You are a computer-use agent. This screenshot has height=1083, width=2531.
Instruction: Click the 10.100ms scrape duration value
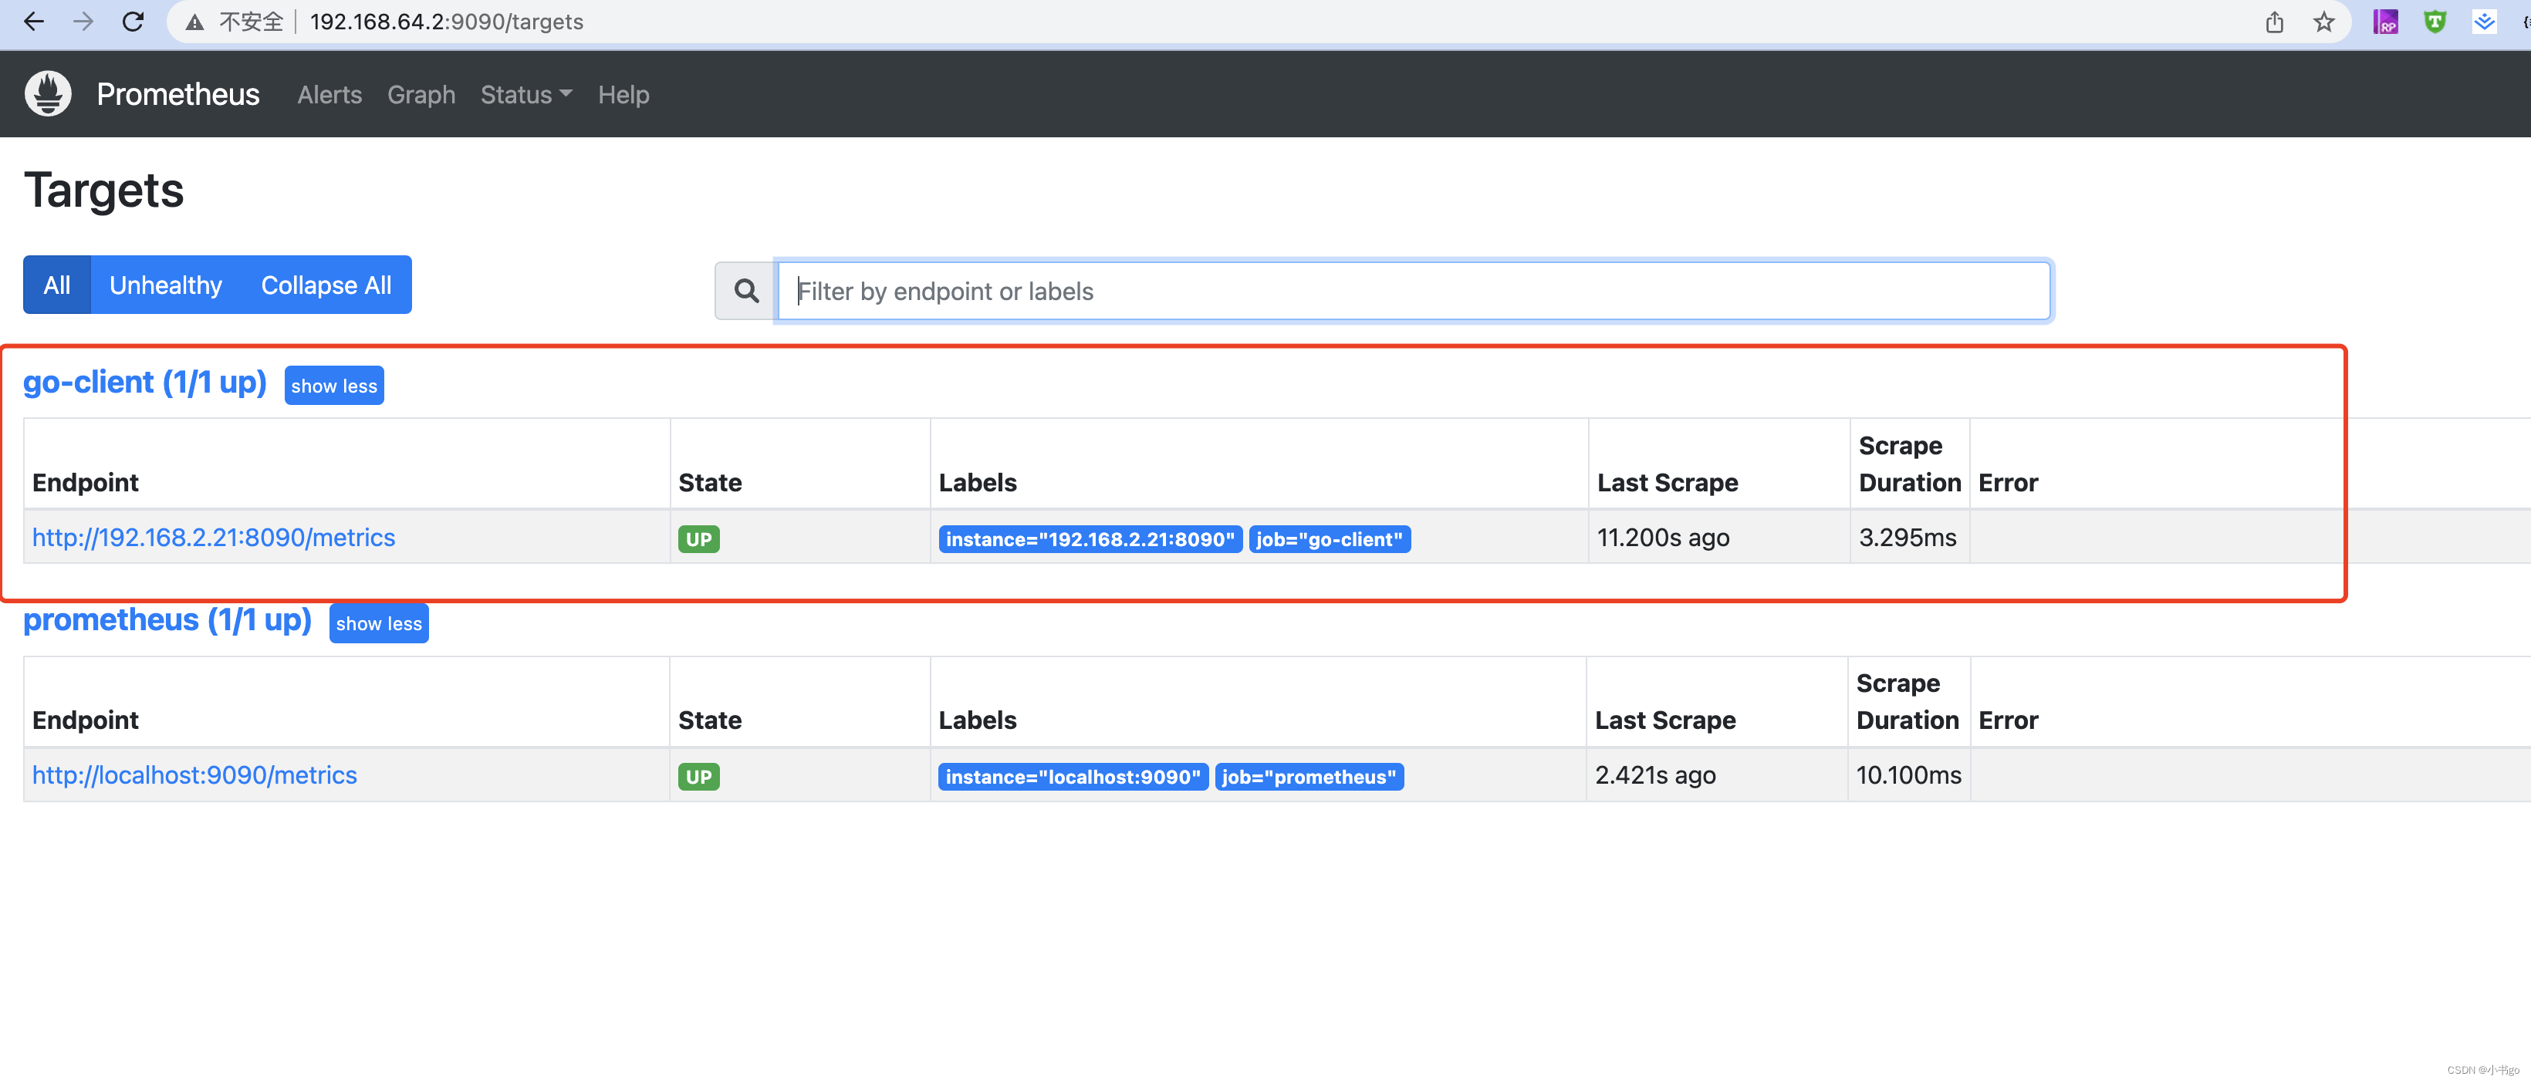[x=1908, y=774]
